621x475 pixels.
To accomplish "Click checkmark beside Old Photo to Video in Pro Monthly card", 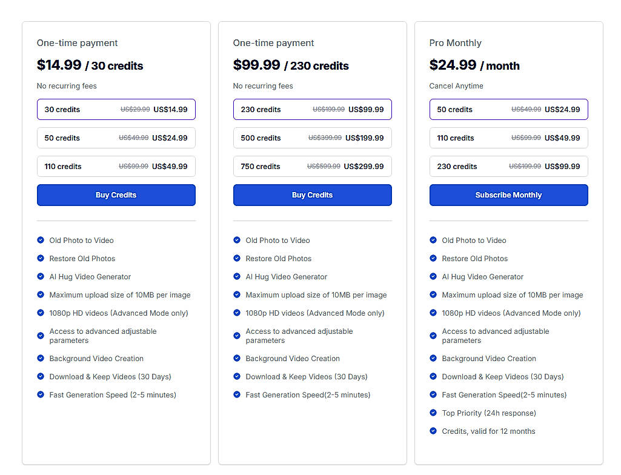I will click(433, 240).
